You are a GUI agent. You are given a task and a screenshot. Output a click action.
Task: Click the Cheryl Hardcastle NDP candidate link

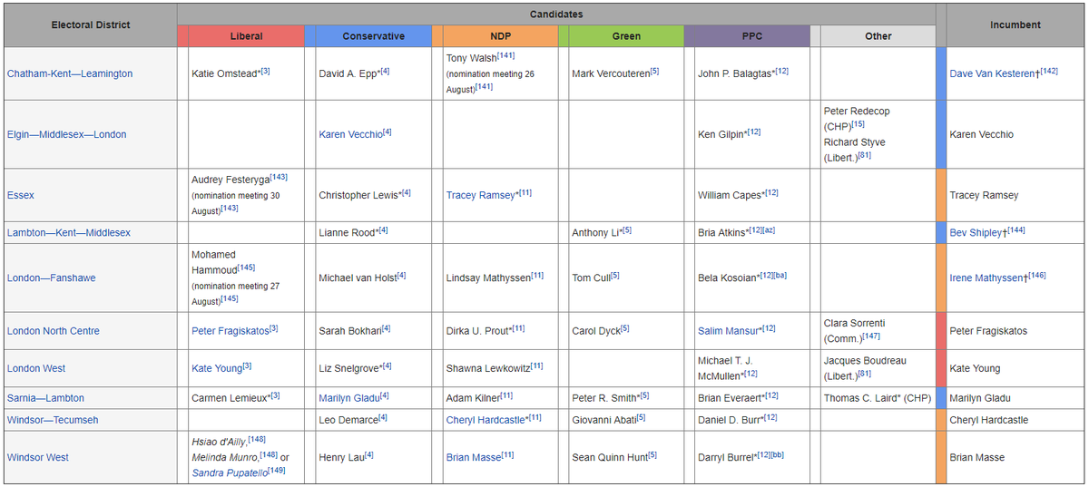(x=486, y=420)
